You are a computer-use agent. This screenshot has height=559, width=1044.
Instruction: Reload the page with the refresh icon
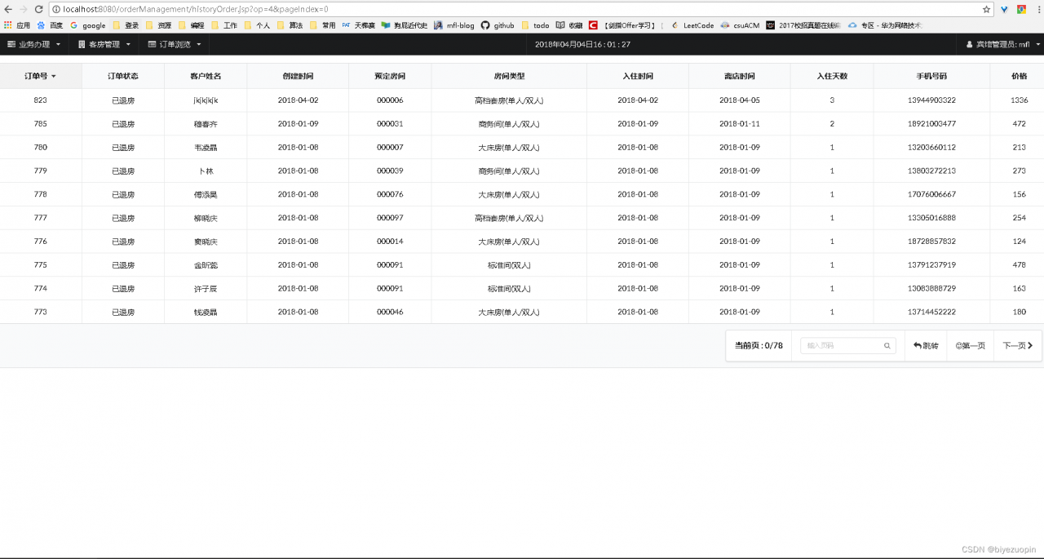(x=38, y=9)
